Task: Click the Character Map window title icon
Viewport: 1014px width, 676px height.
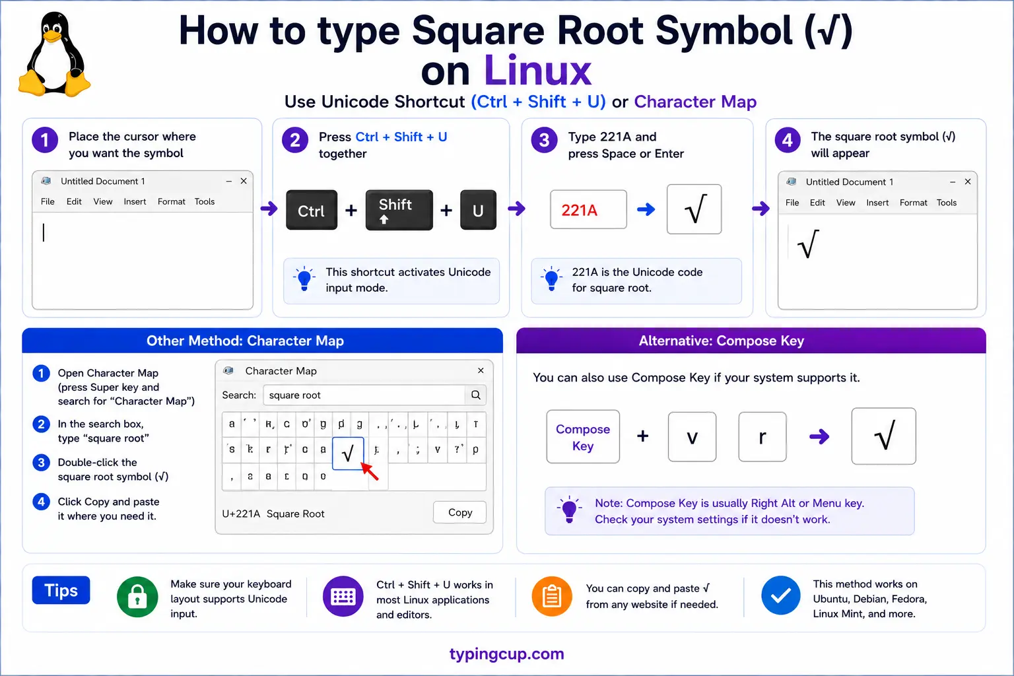Action: pos(228,371)
